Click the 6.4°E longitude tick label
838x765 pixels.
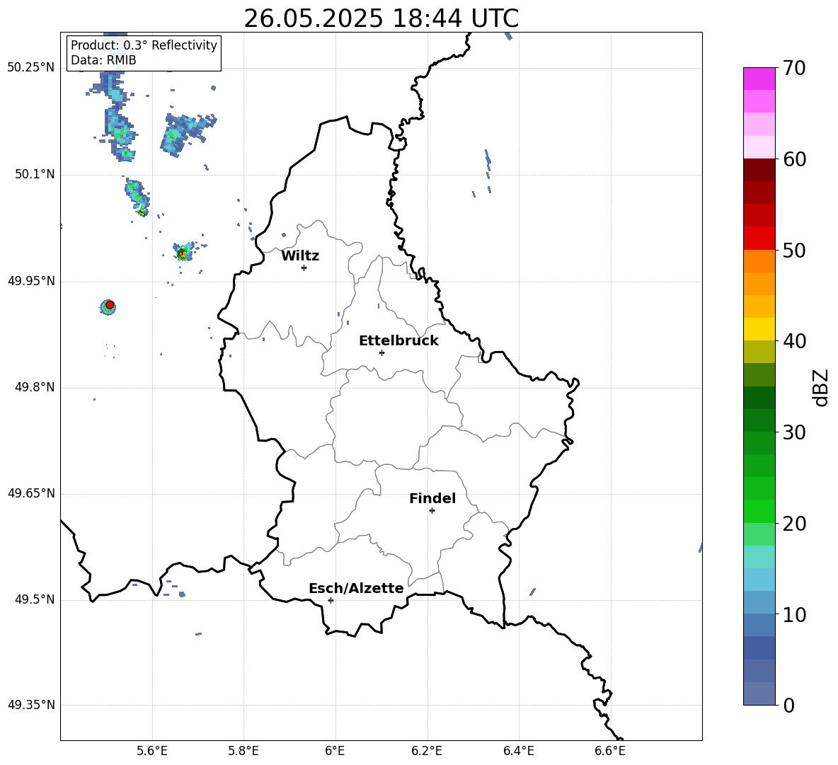518,751
